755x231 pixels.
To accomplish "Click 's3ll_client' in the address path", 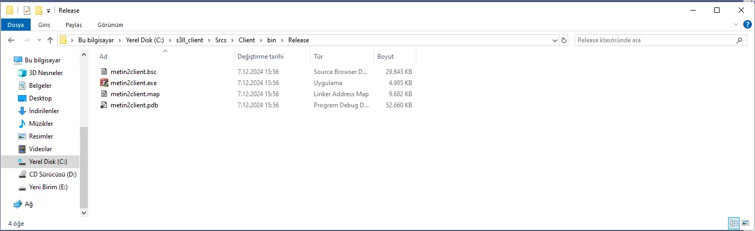I will (190, 40).
